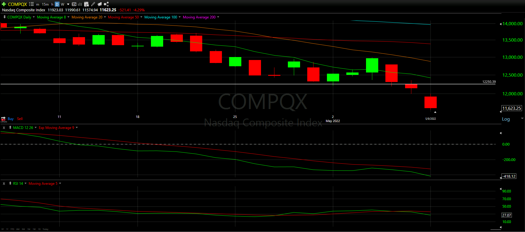Image resolution: width=525 pixels, height=232 pixels.
Task: Click the 5/9/2022 date label
Action: click(x=430, y=119)
